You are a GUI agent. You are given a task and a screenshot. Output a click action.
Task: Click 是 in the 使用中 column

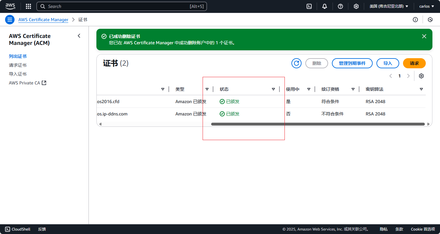pos(288,102)
